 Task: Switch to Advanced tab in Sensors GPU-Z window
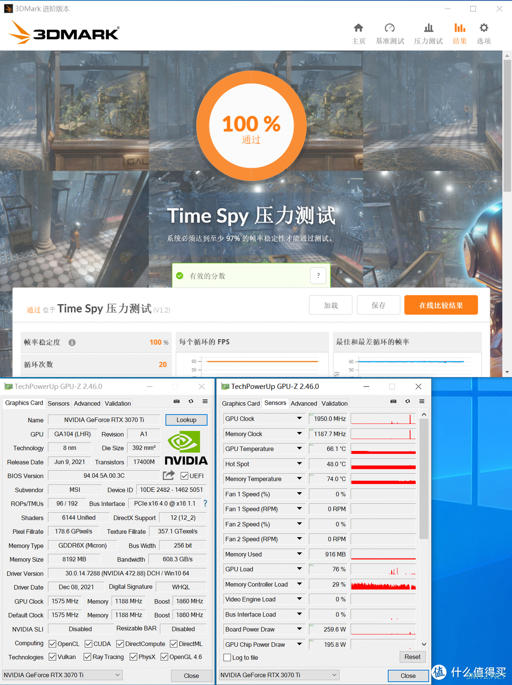coord(304,404)
